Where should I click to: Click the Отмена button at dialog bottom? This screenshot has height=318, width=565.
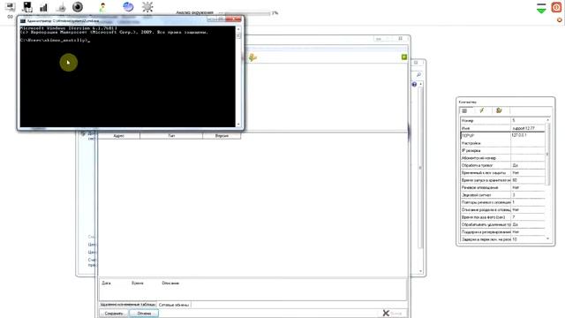[144, 314]
